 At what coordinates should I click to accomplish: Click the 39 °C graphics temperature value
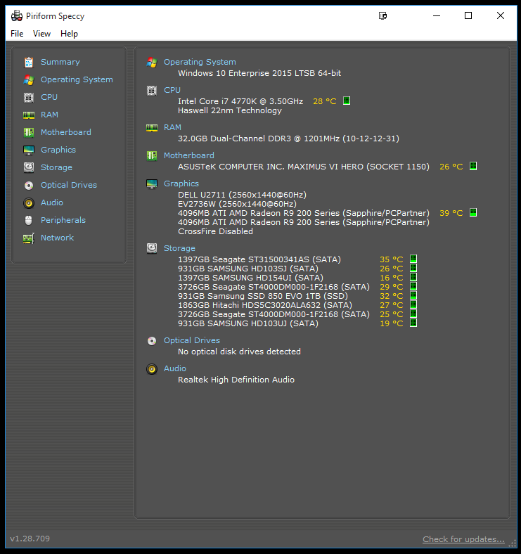451,213
